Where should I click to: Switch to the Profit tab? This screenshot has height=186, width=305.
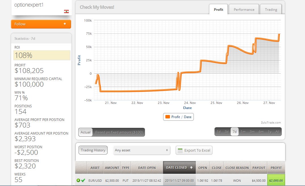click(x=218, y=10)
